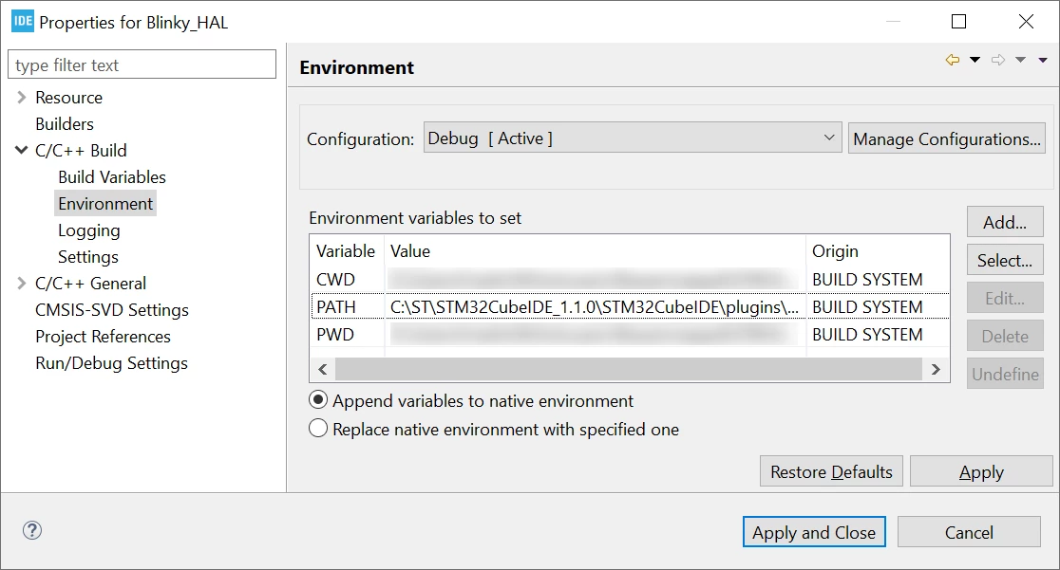Click Restore Defaults button
The image size is (1060, 570).
tap(831, 471)
